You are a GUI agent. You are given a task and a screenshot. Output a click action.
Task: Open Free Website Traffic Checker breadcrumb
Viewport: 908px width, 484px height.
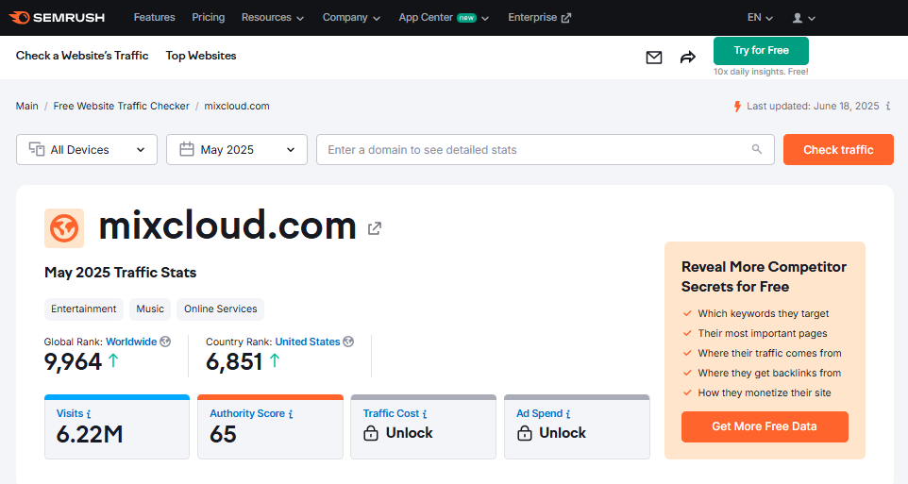[x=121, y=106]
